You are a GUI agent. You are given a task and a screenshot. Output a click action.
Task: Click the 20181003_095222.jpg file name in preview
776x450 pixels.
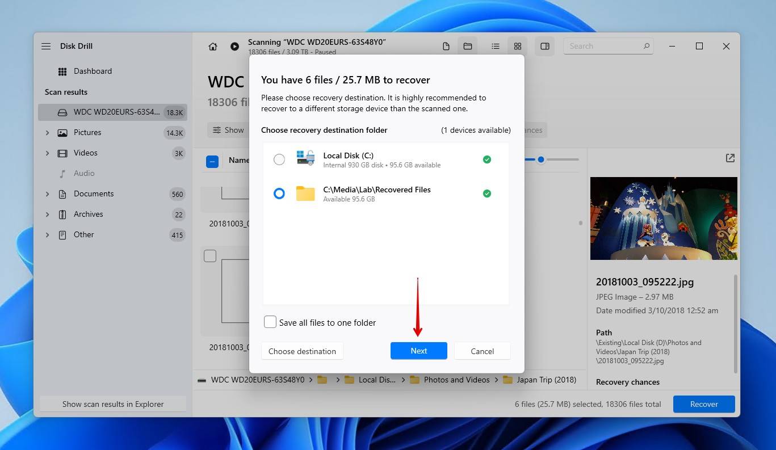coord(645,282)
